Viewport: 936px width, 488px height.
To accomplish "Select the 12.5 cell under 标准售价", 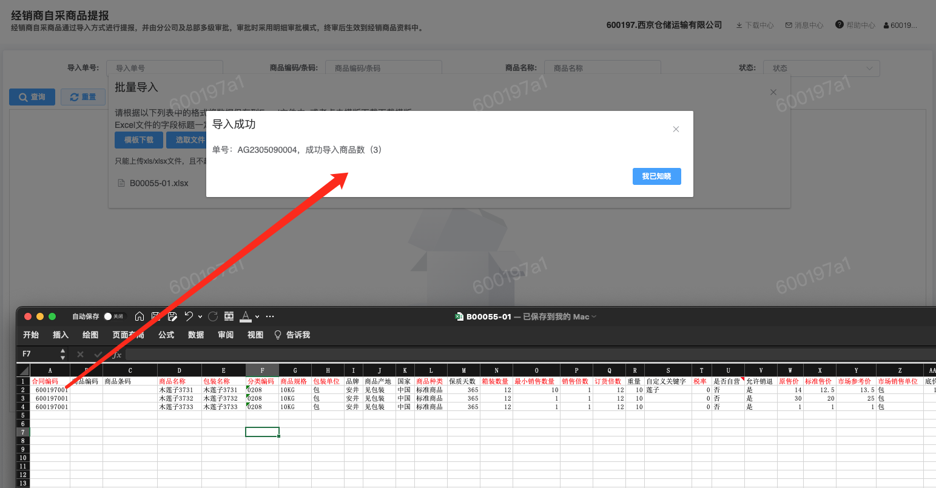I will (820, 390).
